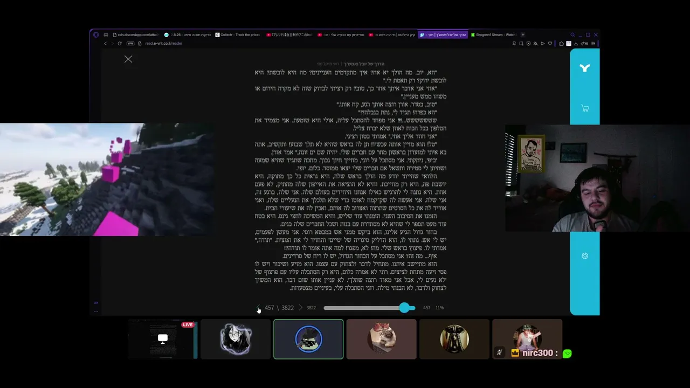
Task: Select the live screen-share stream tile
Action: tap(163, 339)
